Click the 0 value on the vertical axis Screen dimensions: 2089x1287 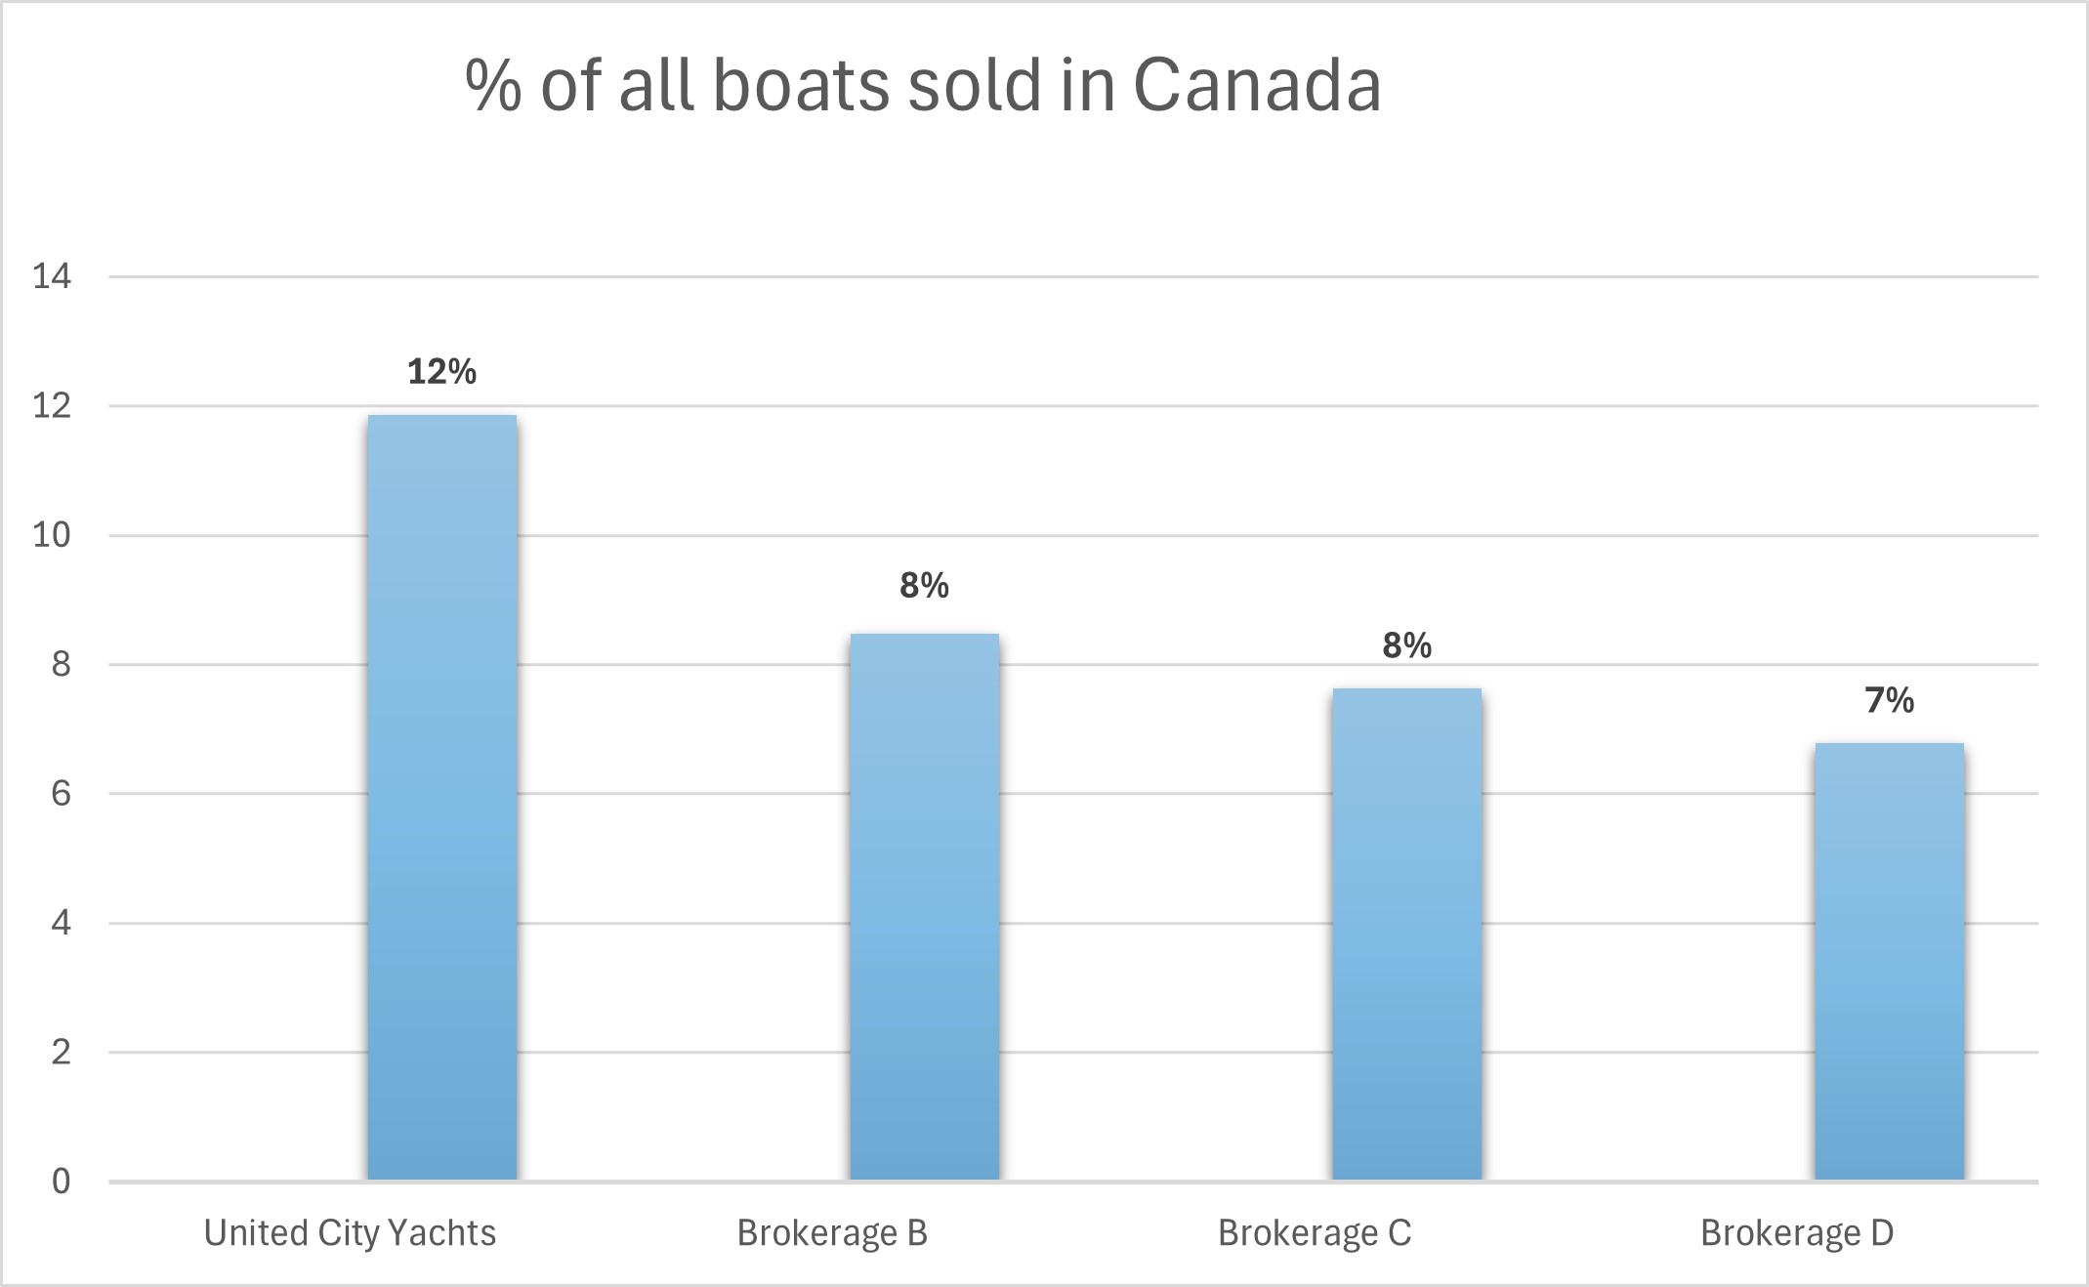(x=61, y=1182)
